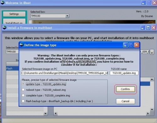Click the TGS100 name field
The width and height of the screenshot is (157, 123).
click(x=124, y=73)
